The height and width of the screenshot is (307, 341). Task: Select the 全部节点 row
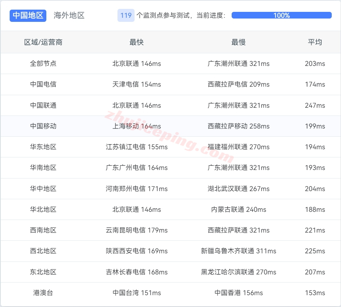pyautogui.click(x=43, y=63)
